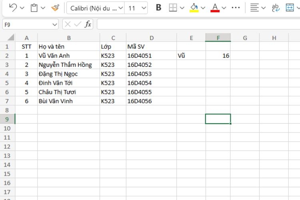Click the Select All corner triangle
The height and width of the screenshot is (200, 300).
(x=10, y=37)
